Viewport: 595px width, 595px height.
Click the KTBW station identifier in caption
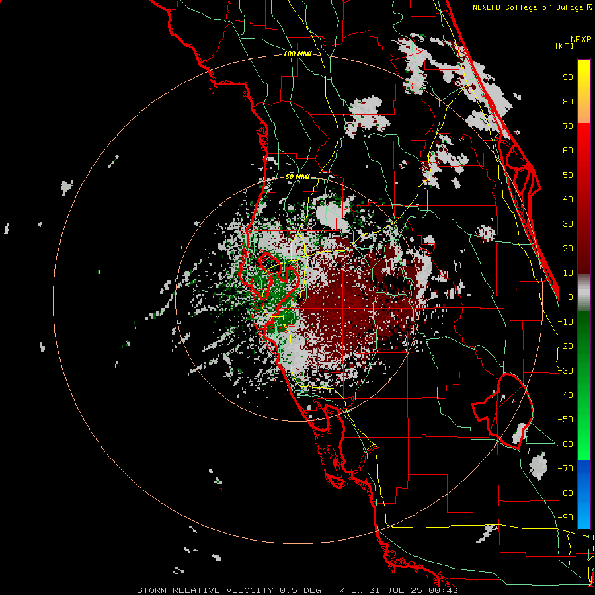tap(352, 590)
